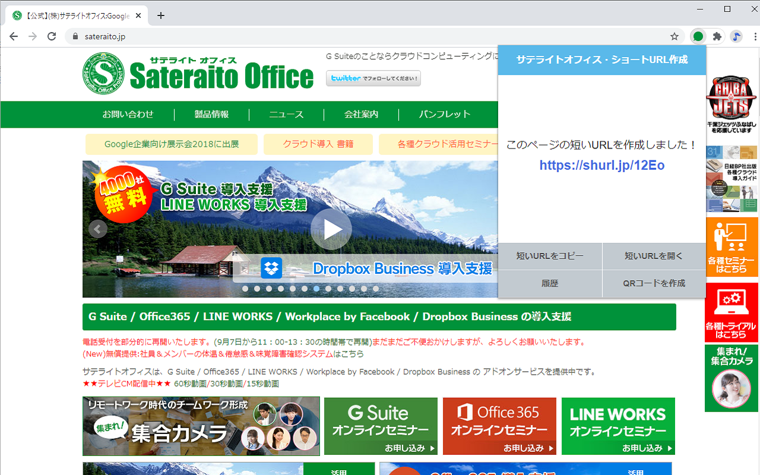The height and width of the screenshot is (475, 760).
Task: Open the 会社案内 menu item
Action: click(x=361, y=115)
